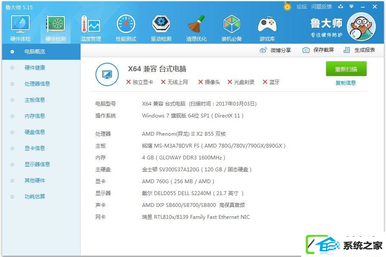The height and width of the screenshot is (257, 386).
Task: View 内存信息 memory info
Action: 35,116
